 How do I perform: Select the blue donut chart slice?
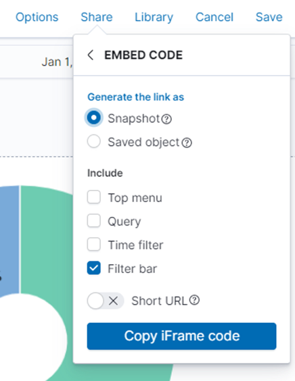pyautogui.click(x=9, y=240)
